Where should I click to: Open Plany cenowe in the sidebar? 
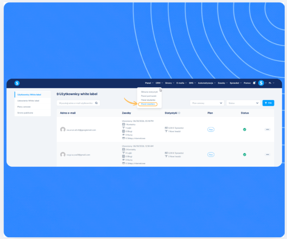coord(32,107)
